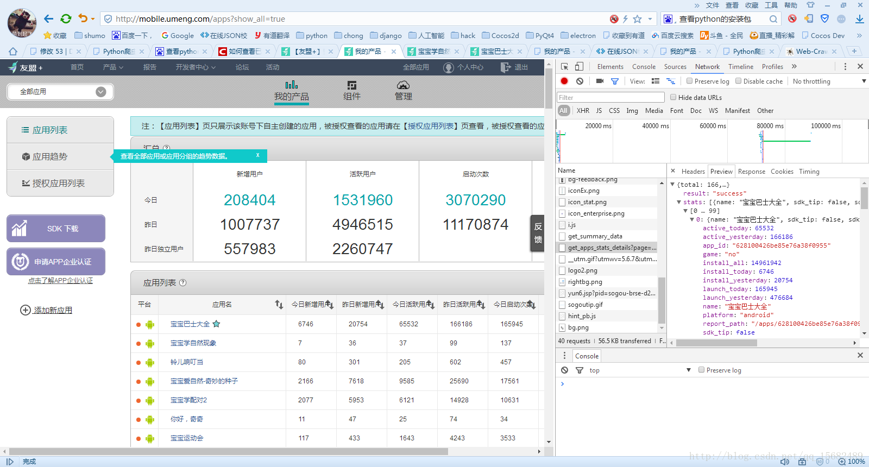Click the 友盟+ logo
This screenshot has height=467, width=869.
26,67
